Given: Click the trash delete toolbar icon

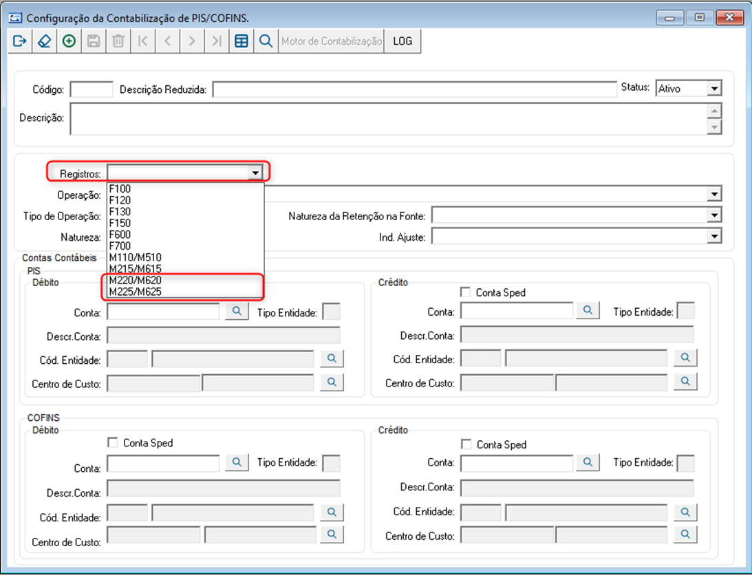Looking at the screenshot, I should [x=118, y=41].
